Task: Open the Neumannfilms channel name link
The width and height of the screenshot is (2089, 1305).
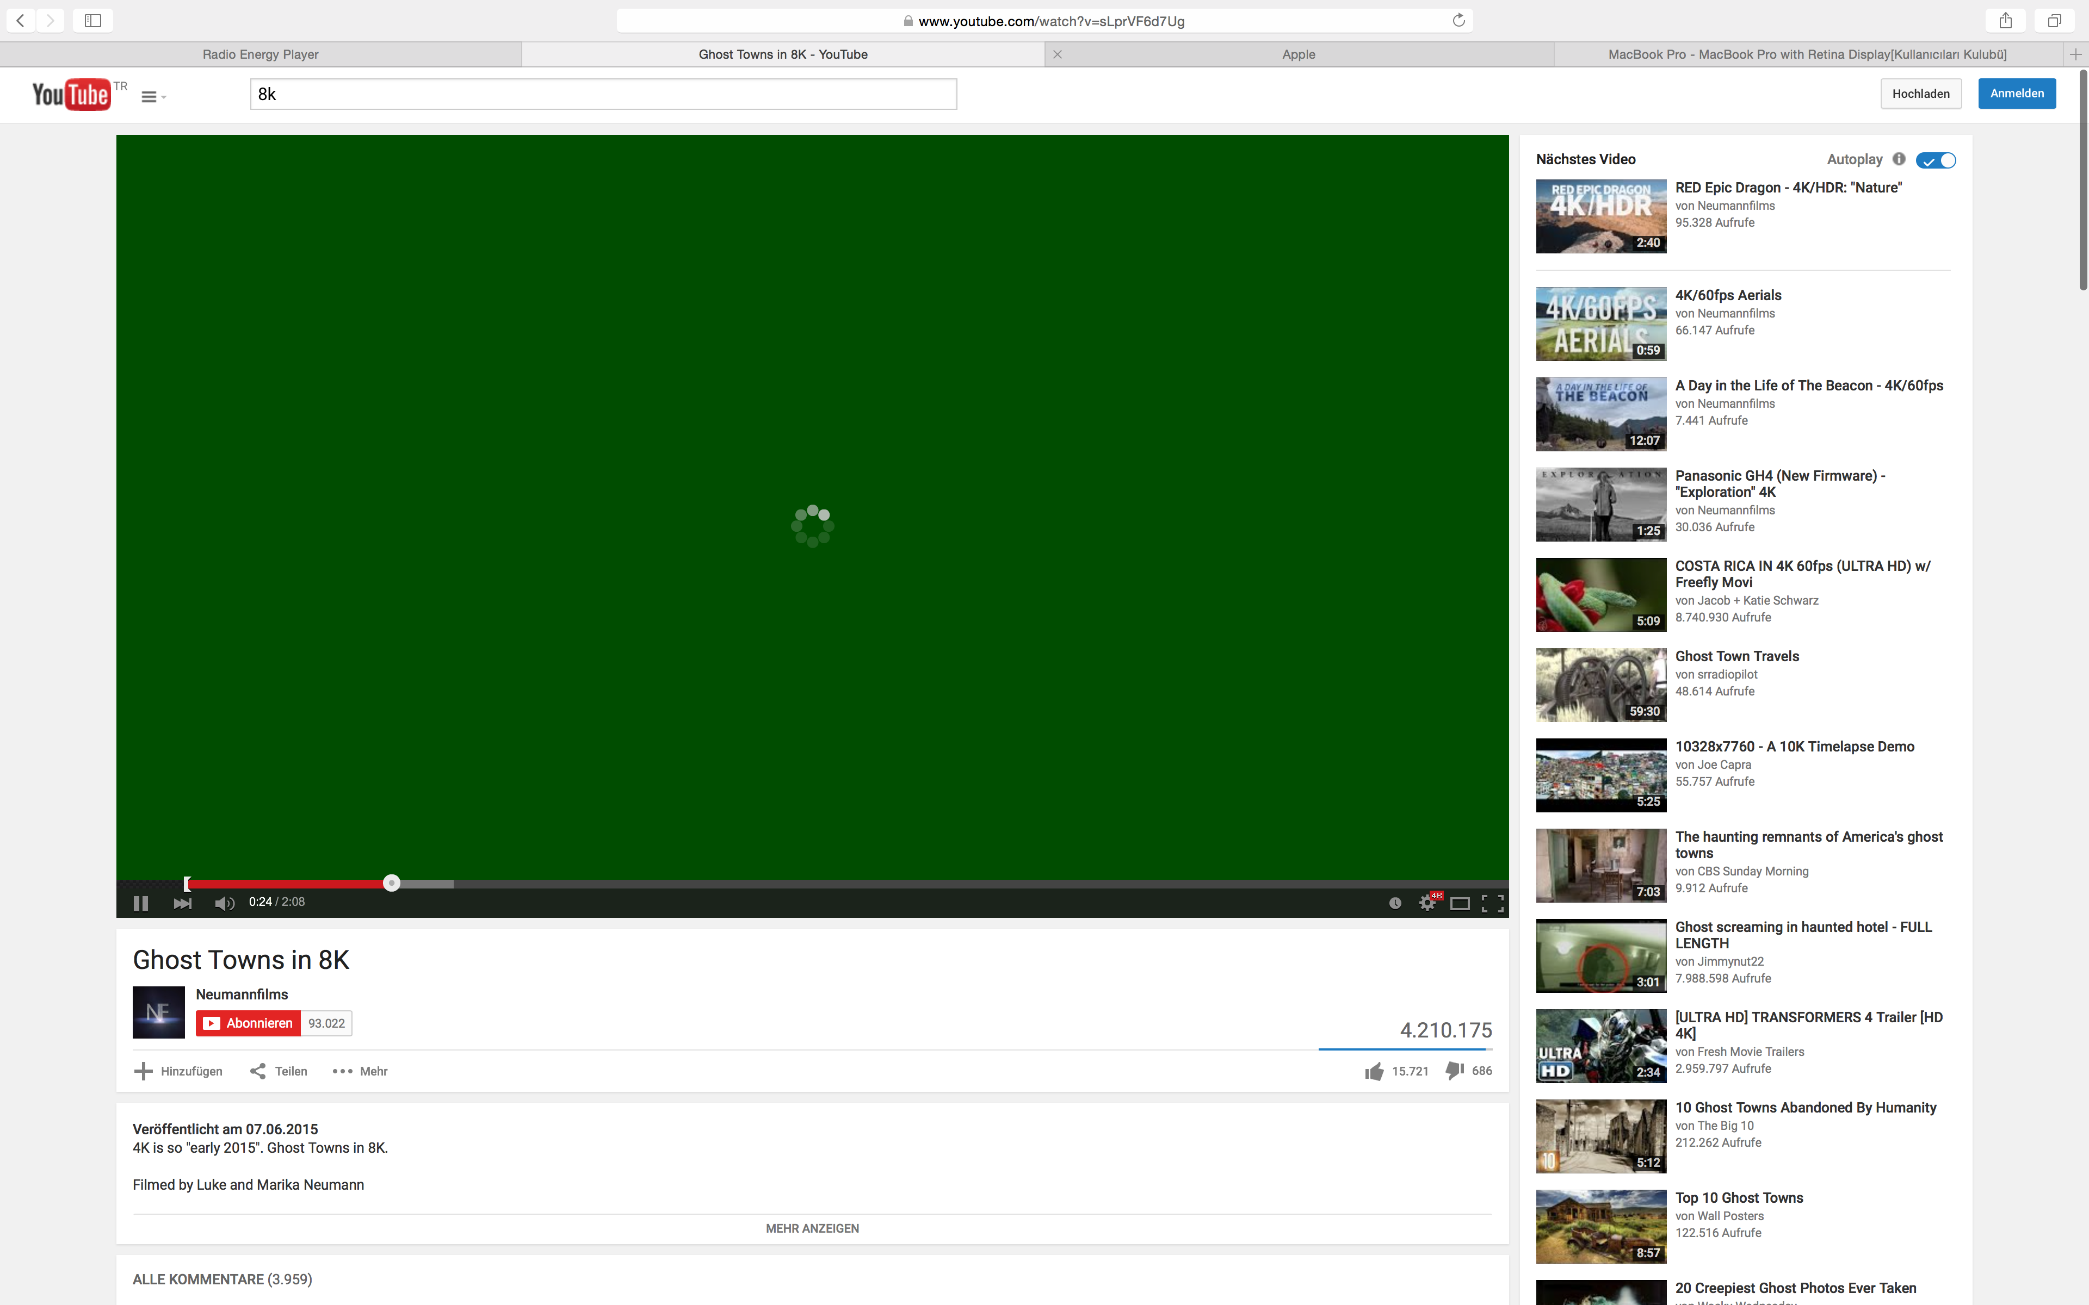Action: [x=242, y=995]
